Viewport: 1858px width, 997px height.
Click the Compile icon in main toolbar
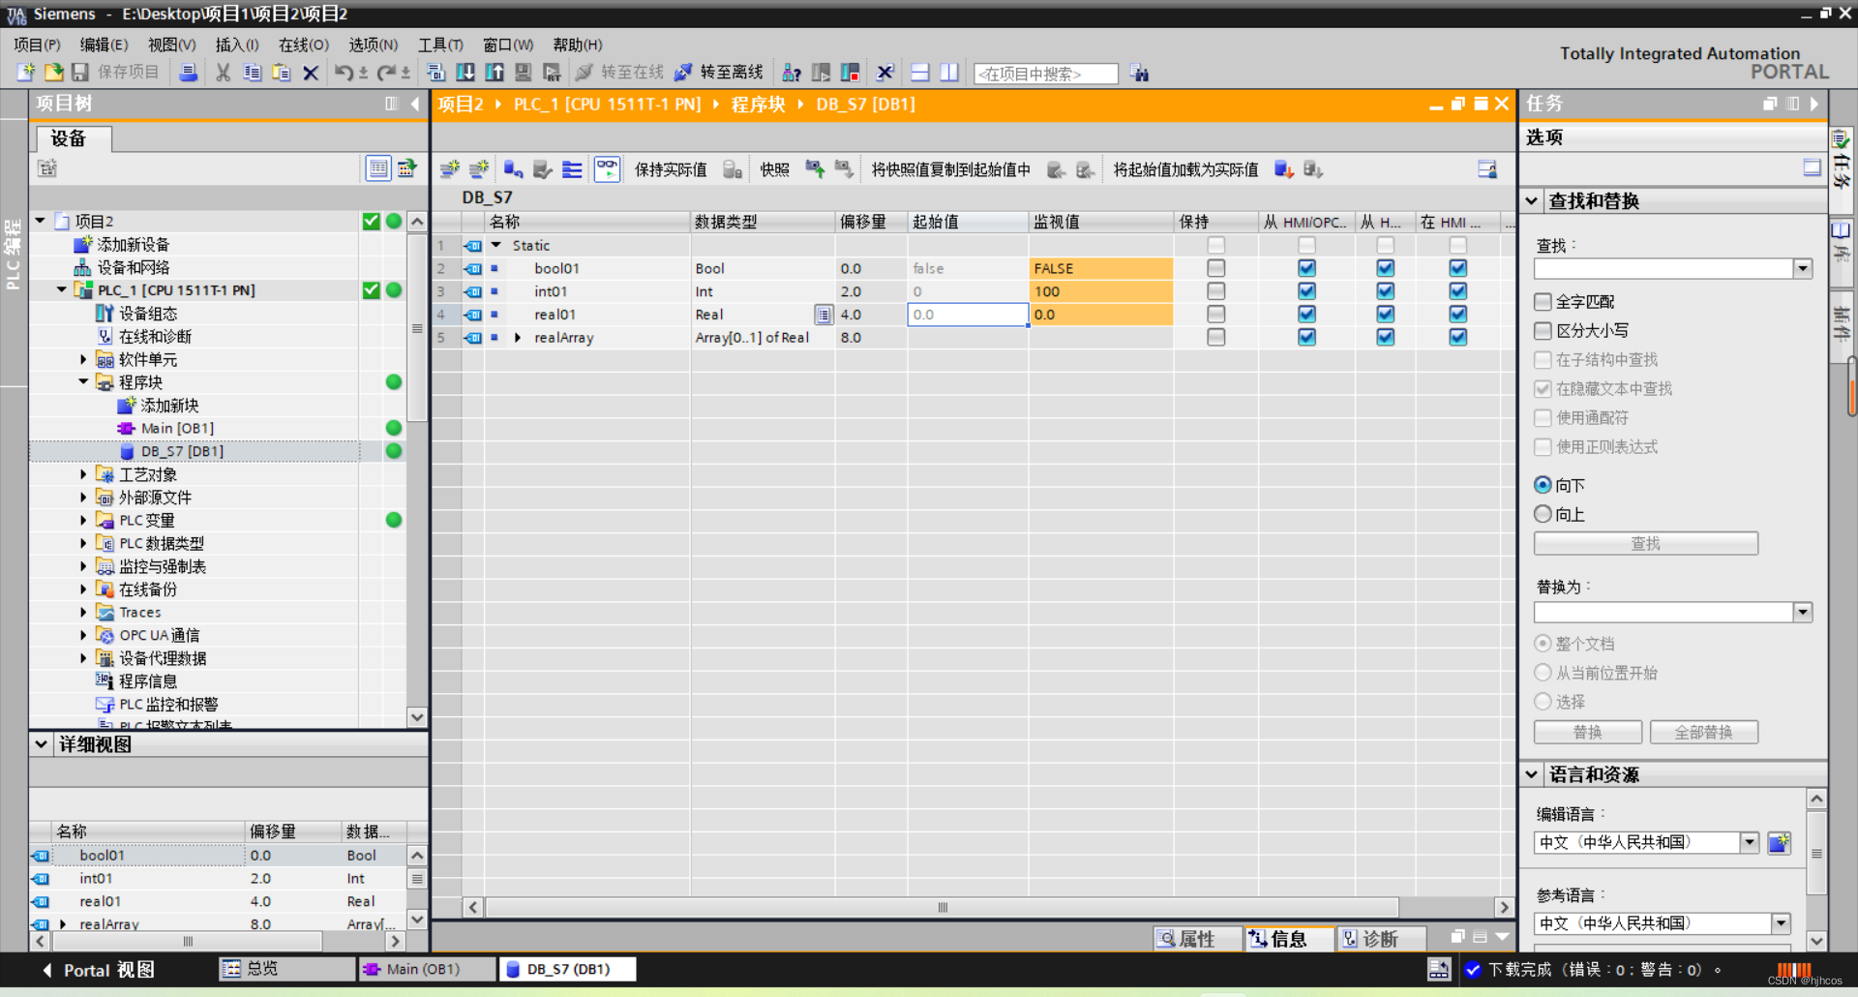coord(436,73)
